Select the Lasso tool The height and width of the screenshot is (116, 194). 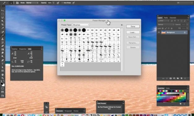(2, 18)
